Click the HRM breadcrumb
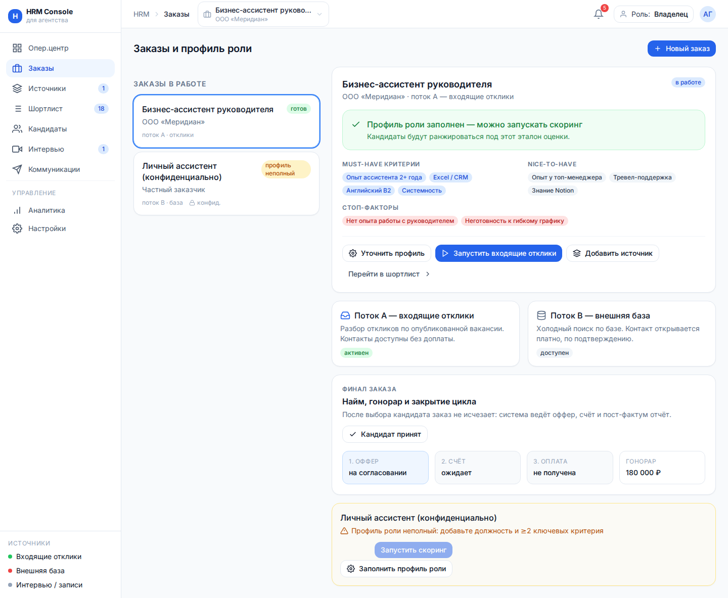728x598 pixels. (x=142, y=14)
